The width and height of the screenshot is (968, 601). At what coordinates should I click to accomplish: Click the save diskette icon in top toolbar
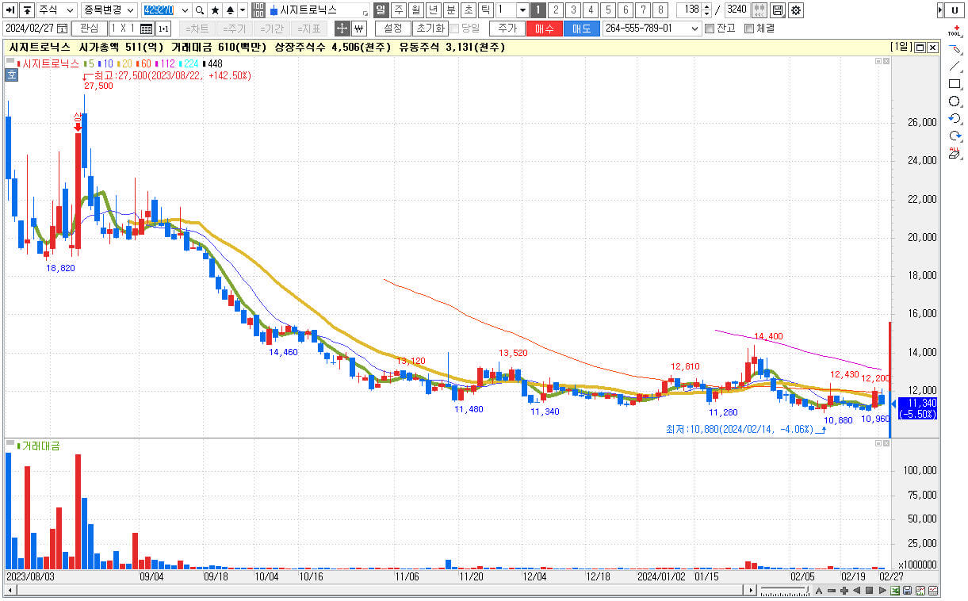pos(778,10)
